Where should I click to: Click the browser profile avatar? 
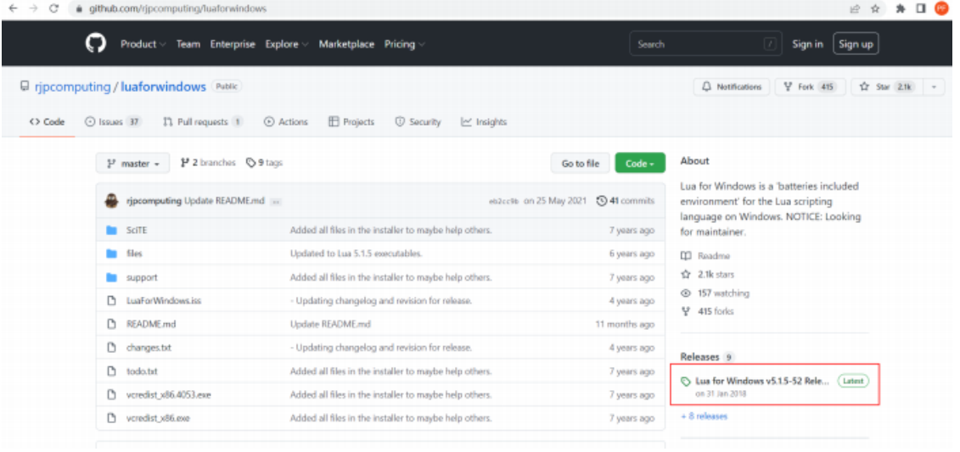click(941, 8)
